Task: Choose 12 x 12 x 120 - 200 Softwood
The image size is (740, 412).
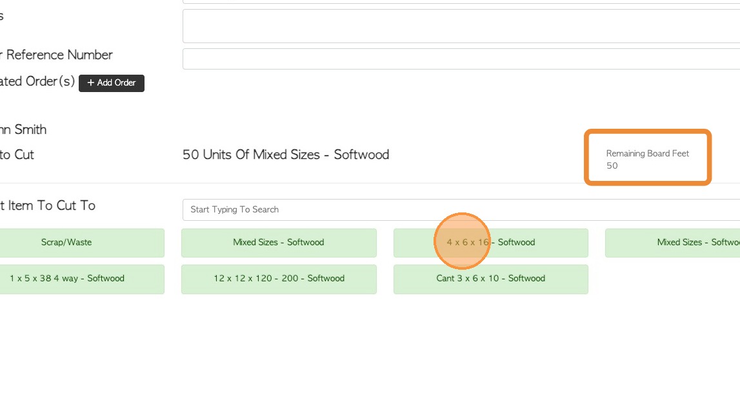Action: coord(279,279)
